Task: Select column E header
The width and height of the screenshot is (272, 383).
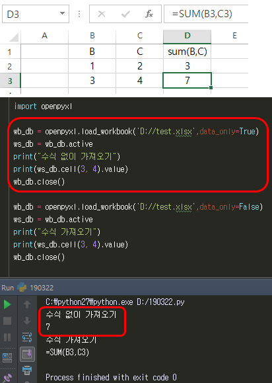Action: coord(234,36)
